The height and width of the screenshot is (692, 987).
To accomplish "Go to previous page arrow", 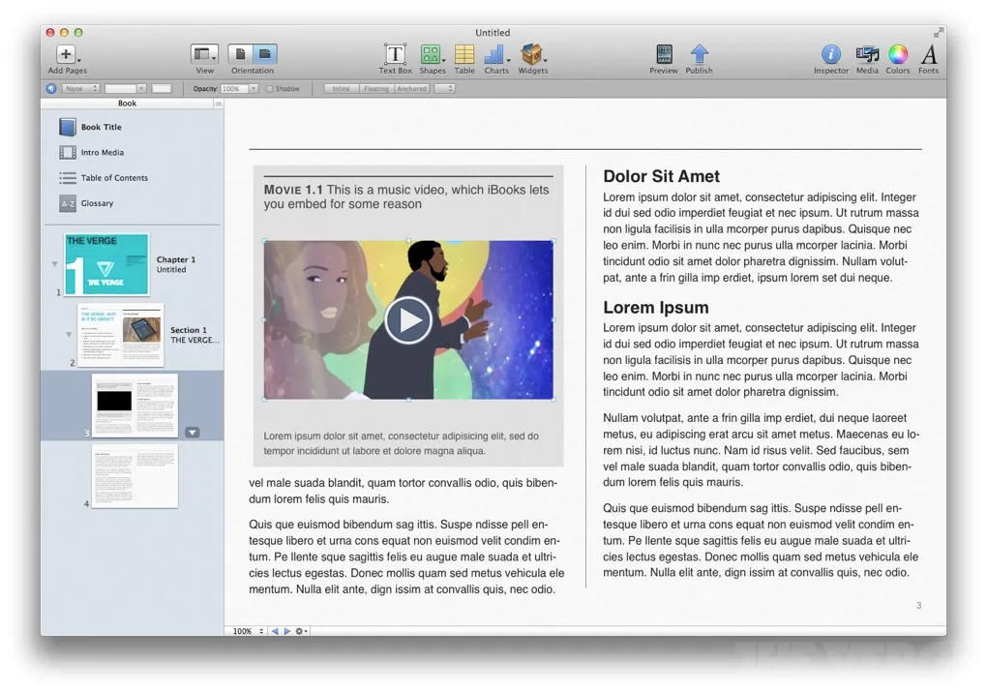I will click(x=275, y=631).
